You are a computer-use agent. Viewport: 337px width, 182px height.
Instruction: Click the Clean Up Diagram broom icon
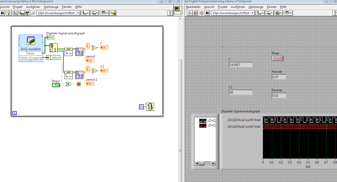coord(114,13)
